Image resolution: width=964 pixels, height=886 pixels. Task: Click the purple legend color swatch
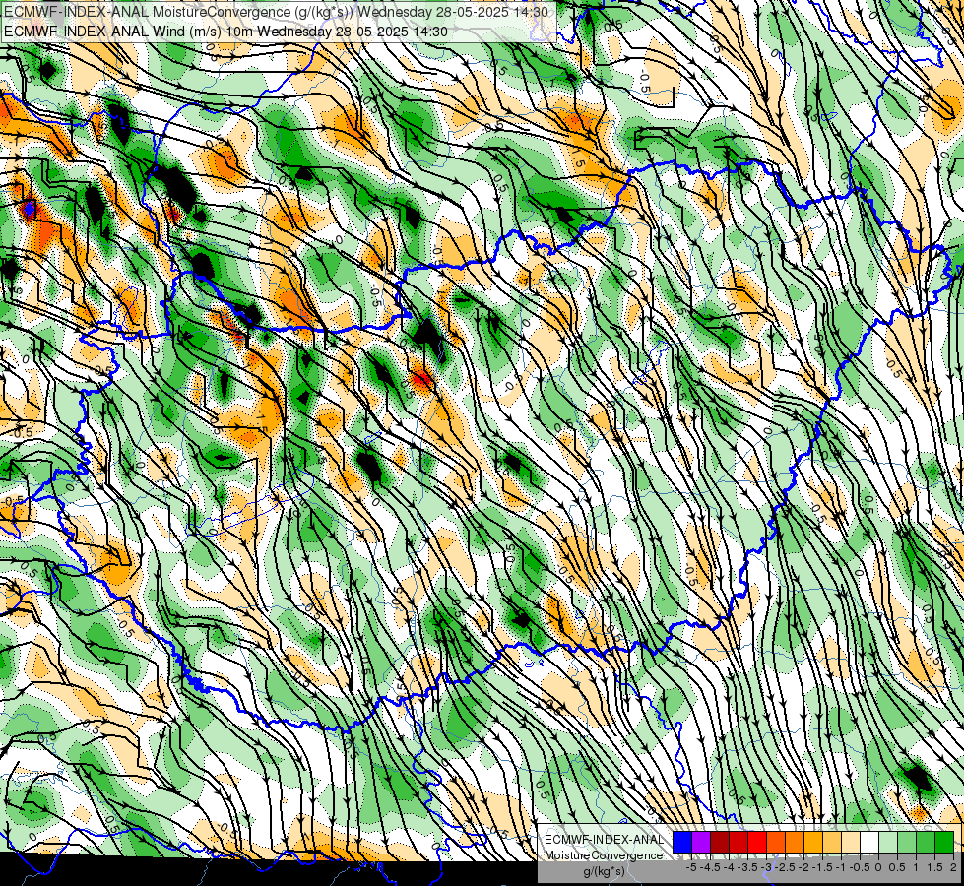(x=701, y=843)
